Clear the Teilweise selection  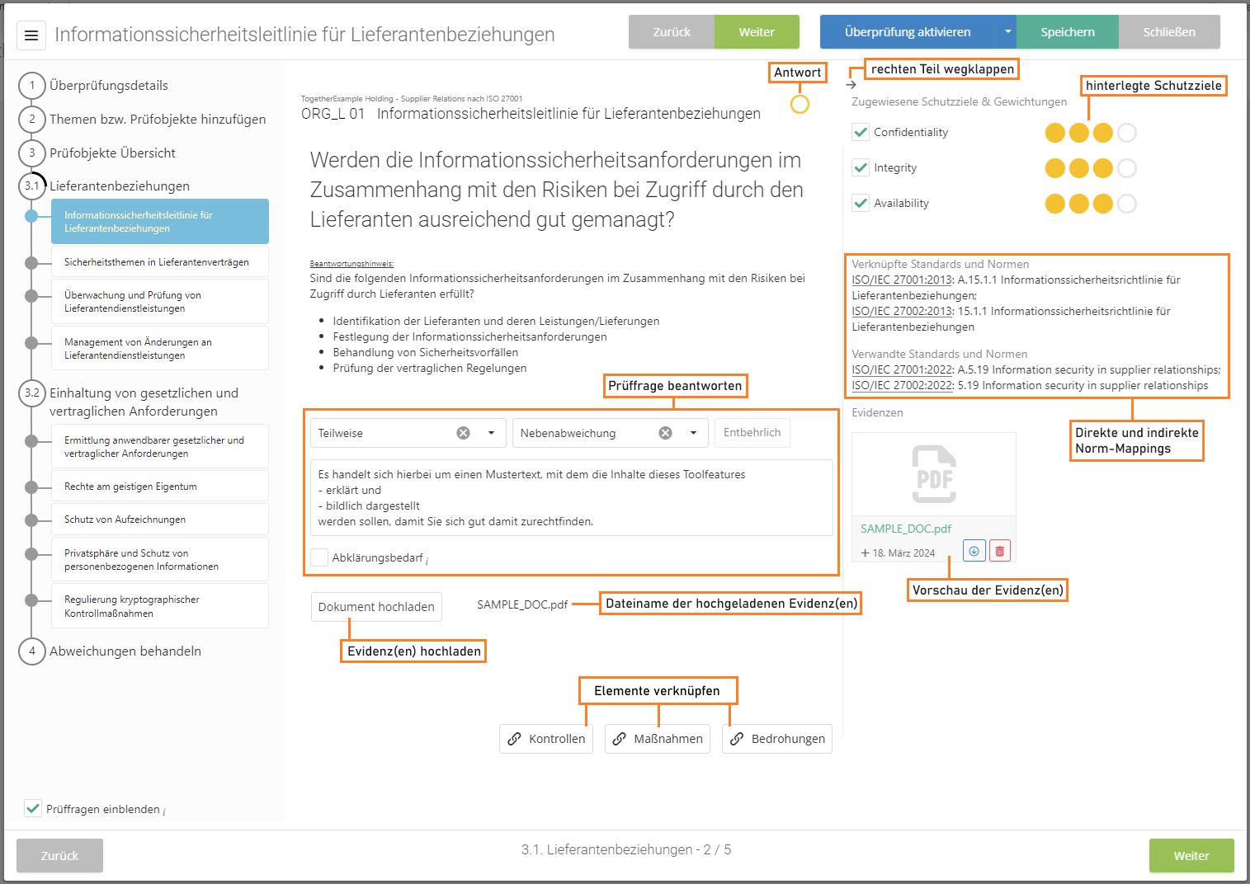coord(464,433)
